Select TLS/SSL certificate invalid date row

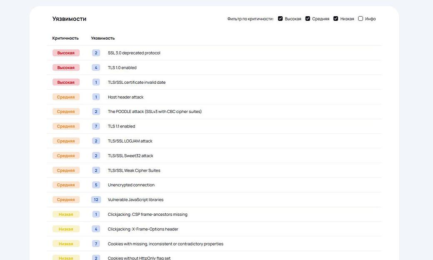[x=137, y=82]
